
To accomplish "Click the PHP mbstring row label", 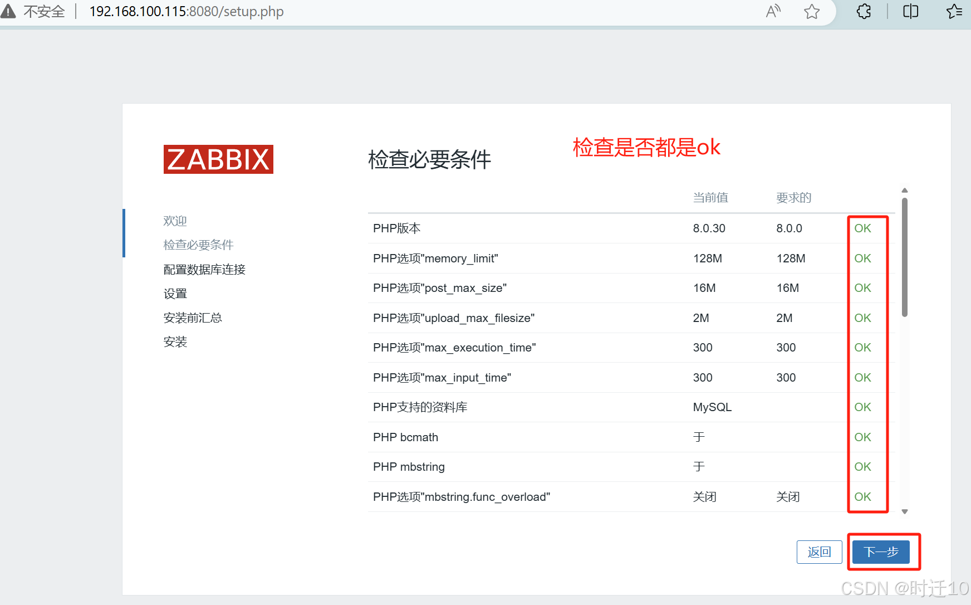I will coord(409,467).
